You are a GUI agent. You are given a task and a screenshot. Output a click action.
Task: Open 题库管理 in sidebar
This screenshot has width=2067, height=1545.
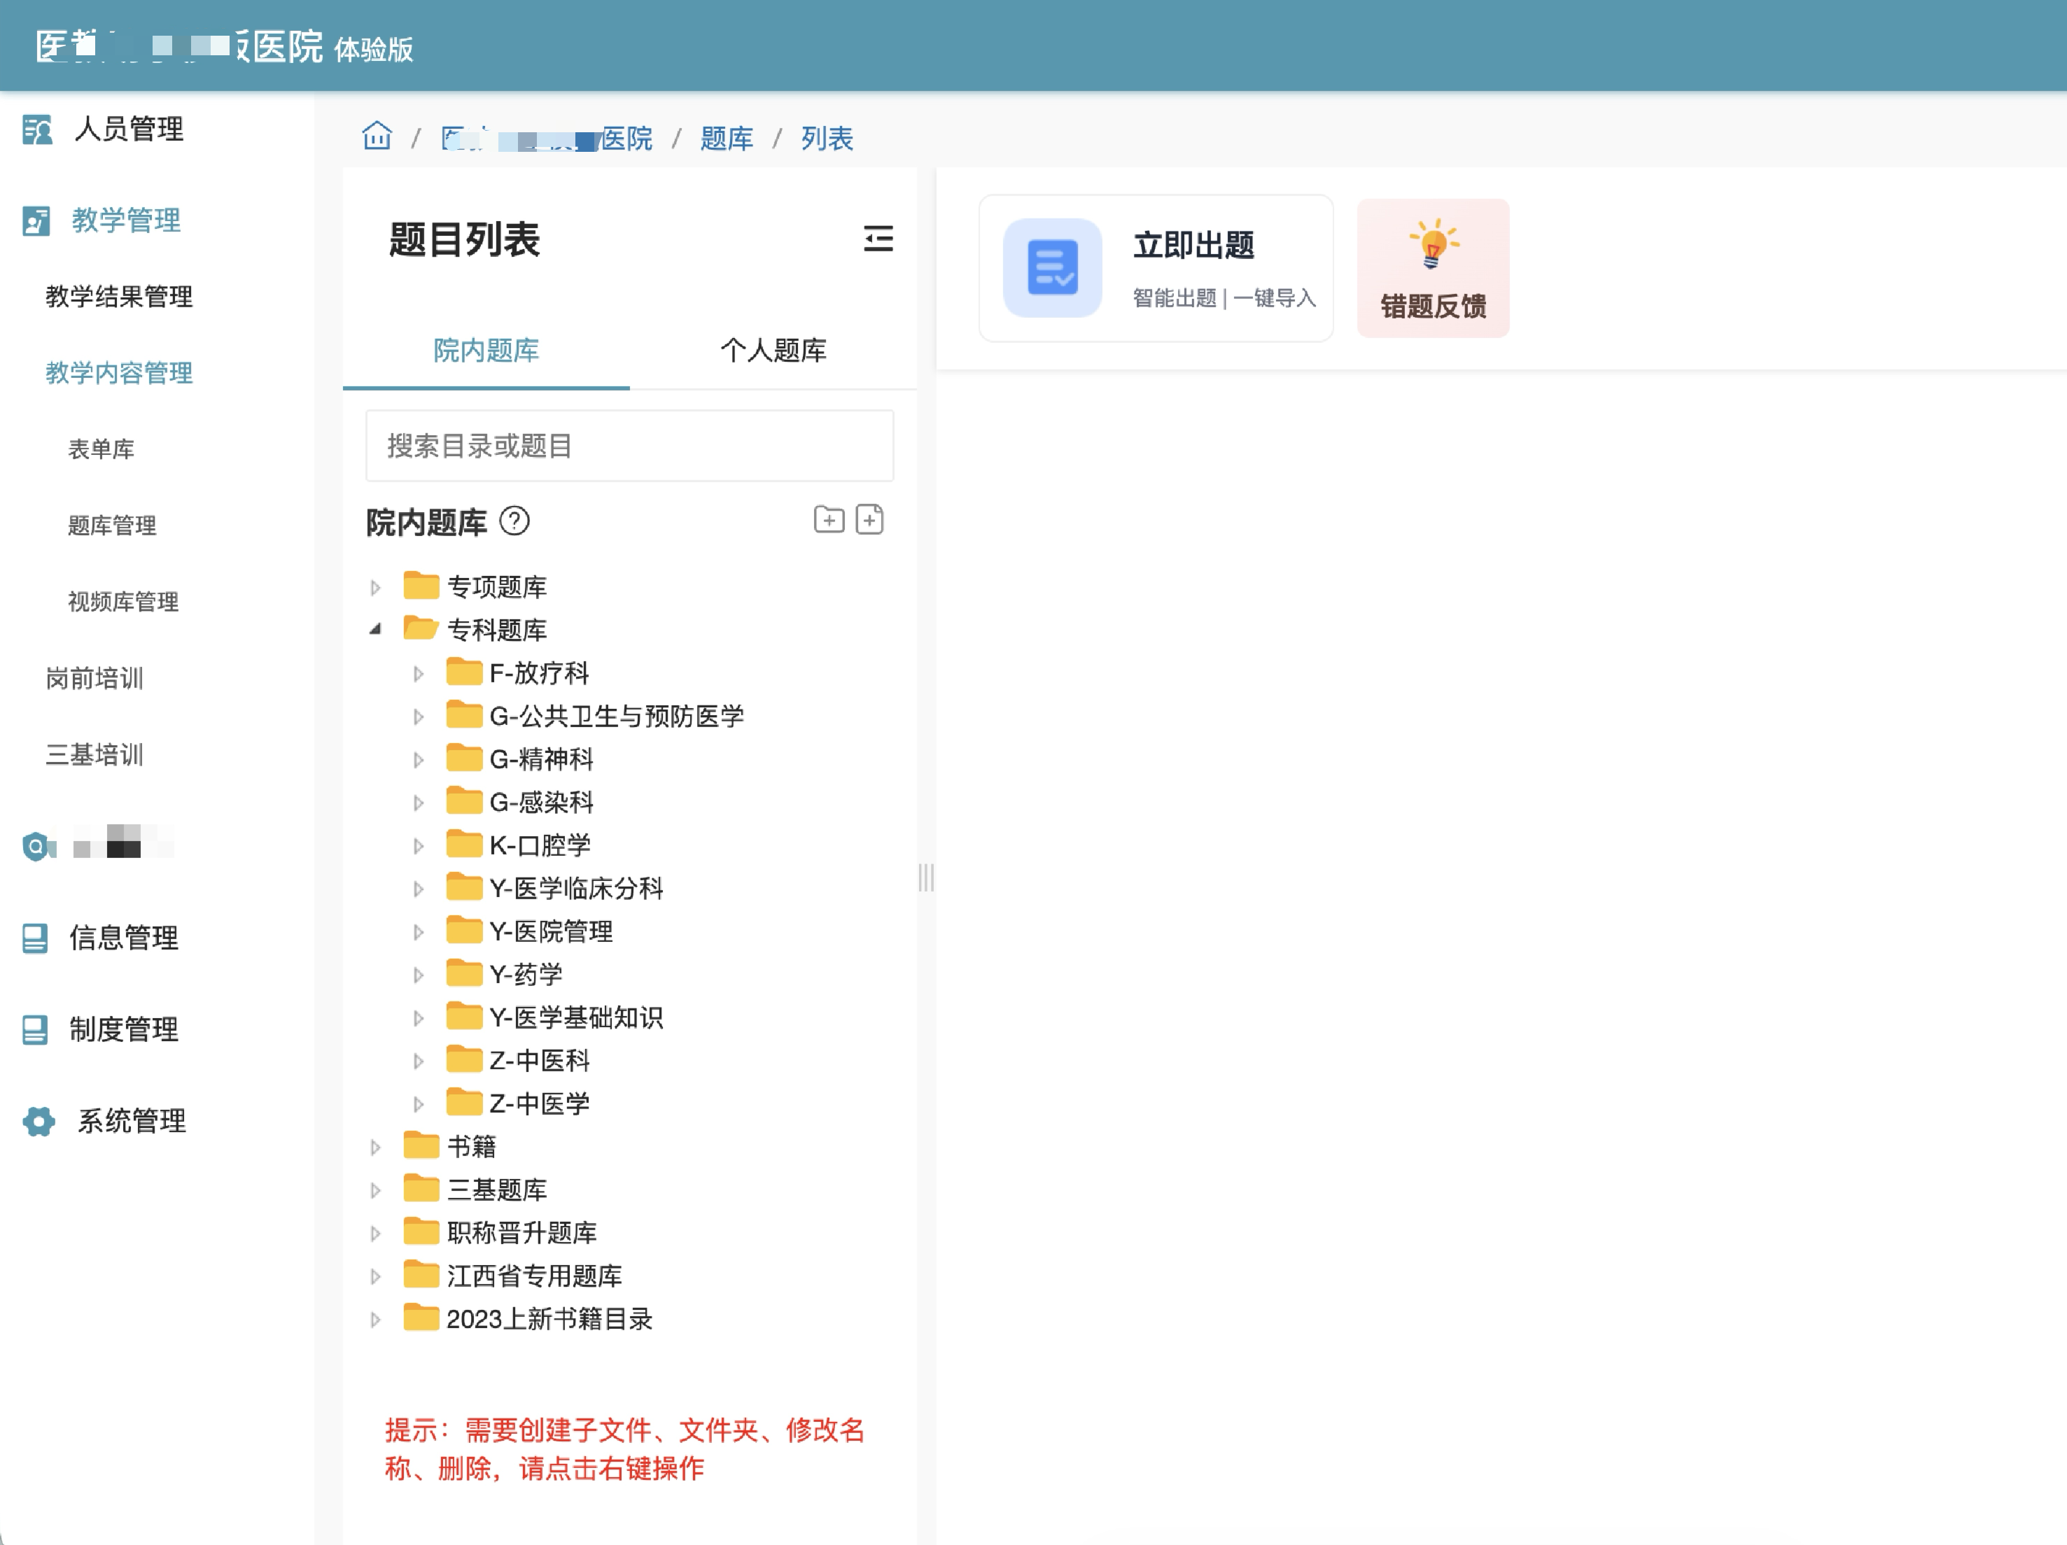coord(112,526)
